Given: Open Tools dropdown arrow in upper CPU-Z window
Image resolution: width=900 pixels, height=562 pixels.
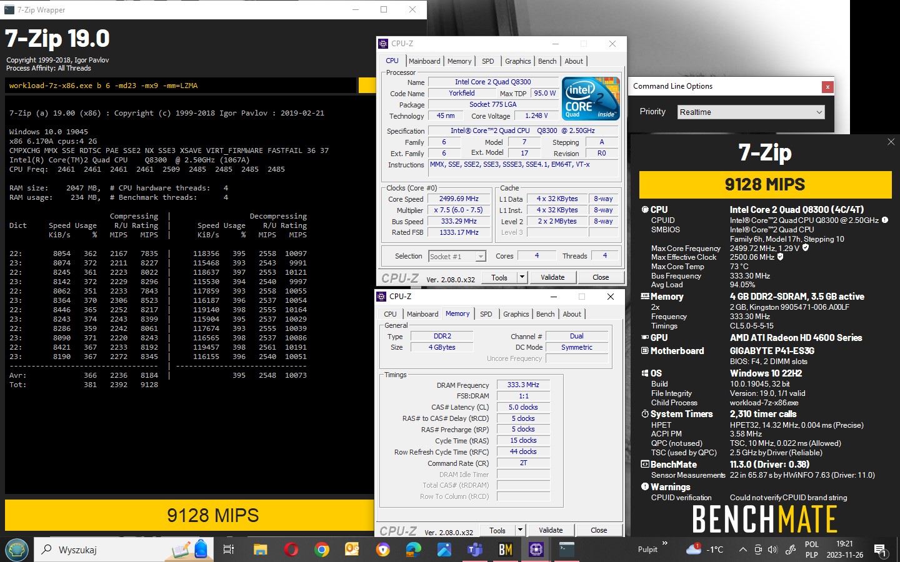Looking at the screenshot, I should pyautogui.click(x=522, y=277).
